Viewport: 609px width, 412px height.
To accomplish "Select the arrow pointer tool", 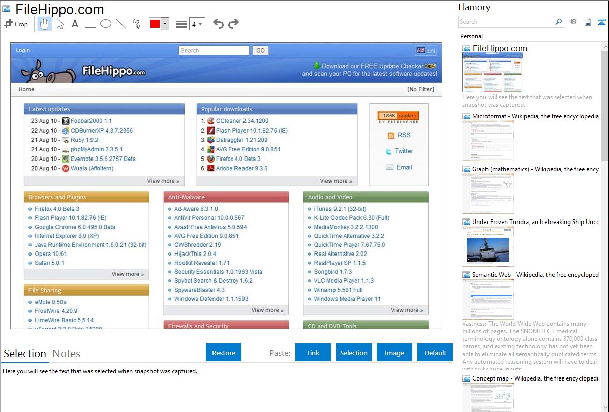I will (x=60, y=24).
